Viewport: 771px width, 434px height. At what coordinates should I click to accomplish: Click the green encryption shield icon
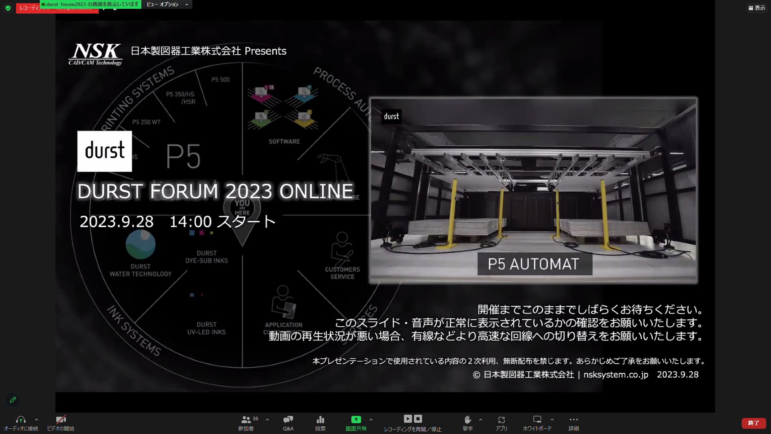point(8,8)
